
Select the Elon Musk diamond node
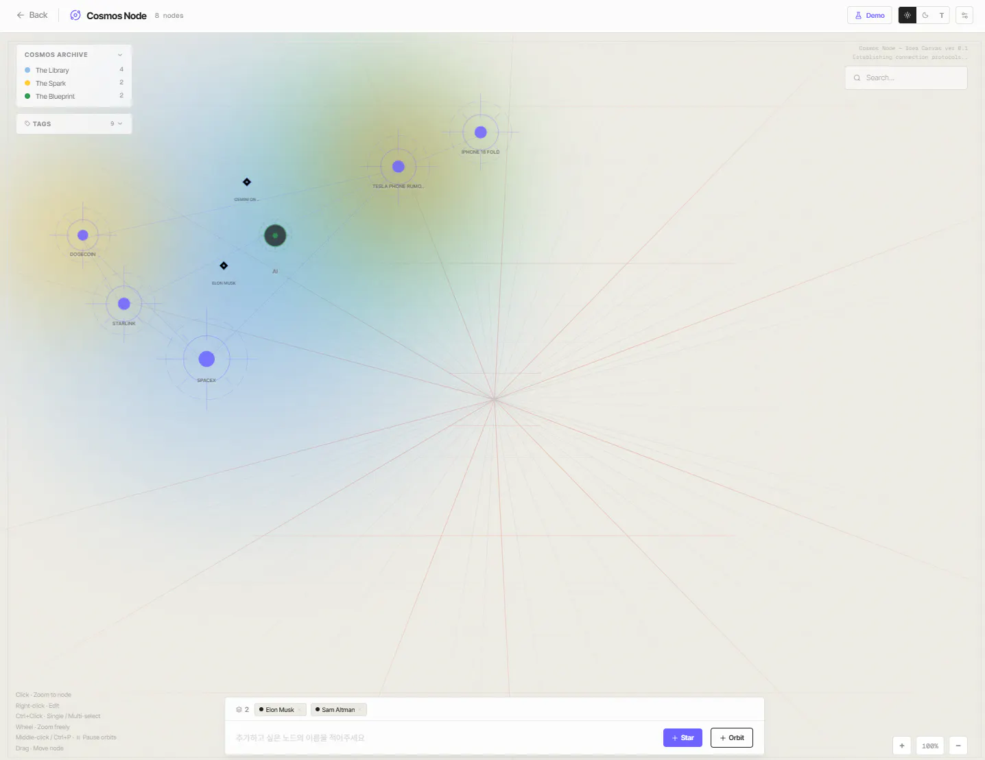coord(224,265)
